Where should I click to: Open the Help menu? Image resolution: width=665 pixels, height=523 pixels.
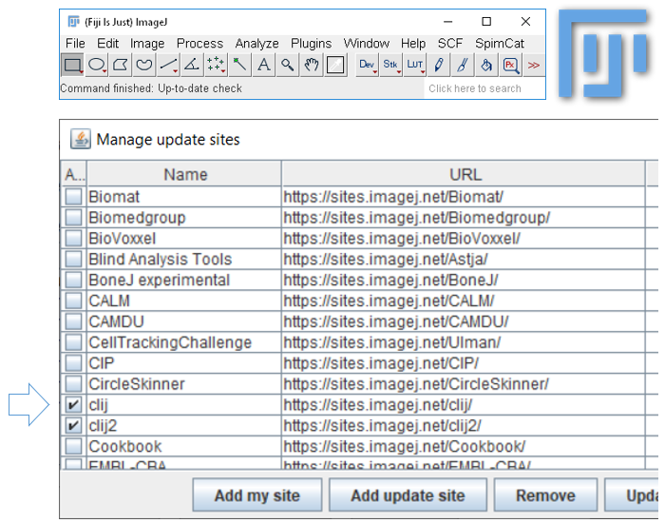(413, 44)
